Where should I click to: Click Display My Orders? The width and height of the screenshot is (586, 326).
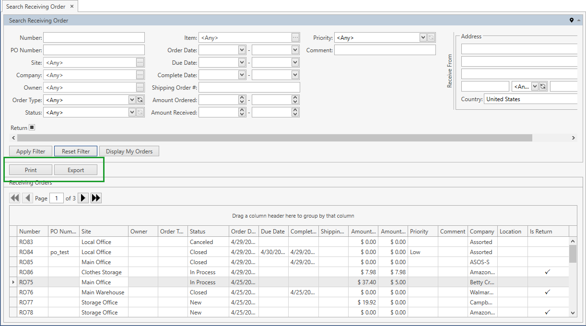pyautogui.click(x=129, y=151)
